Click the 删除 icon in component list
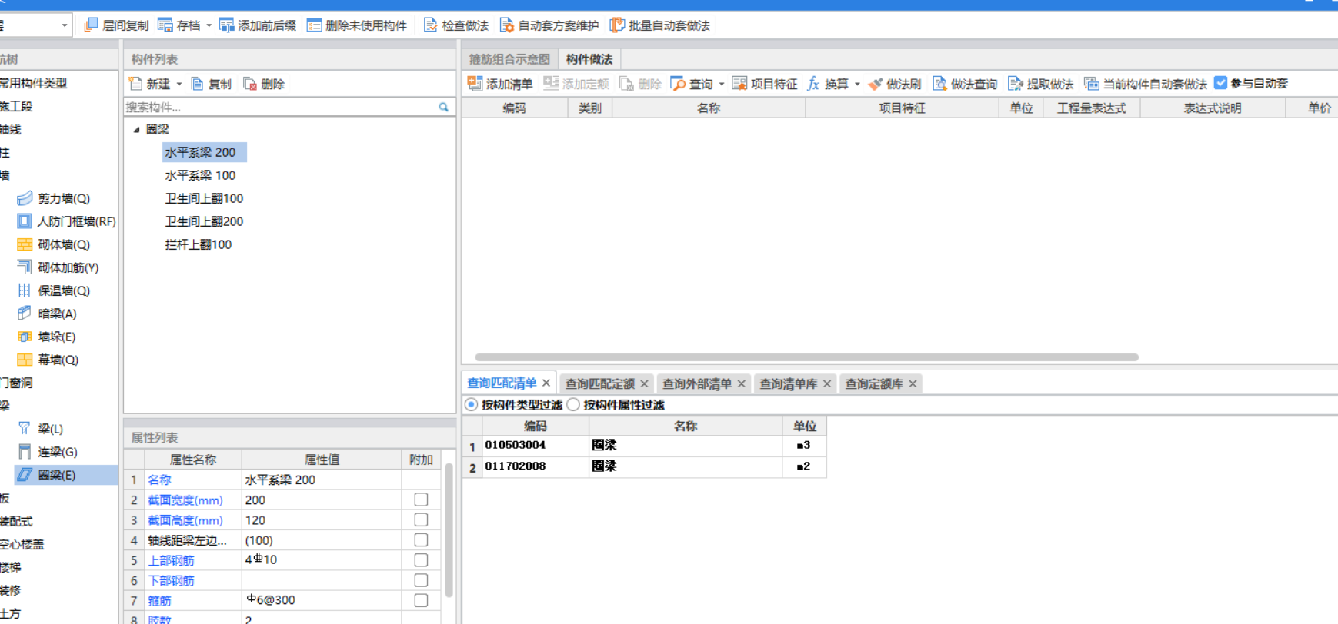 [x=250, y=84]
